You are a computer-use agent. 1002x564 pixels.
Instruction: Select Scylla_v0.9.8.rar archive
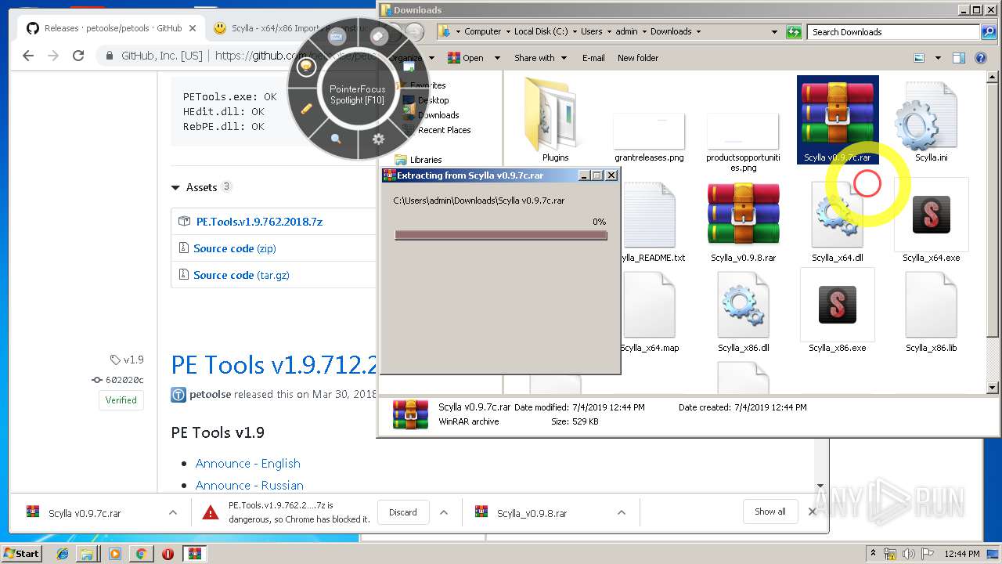coord(744,222)
